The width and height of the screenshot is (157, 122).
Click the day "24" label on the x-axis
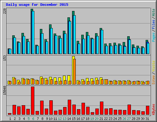point(115,119)
